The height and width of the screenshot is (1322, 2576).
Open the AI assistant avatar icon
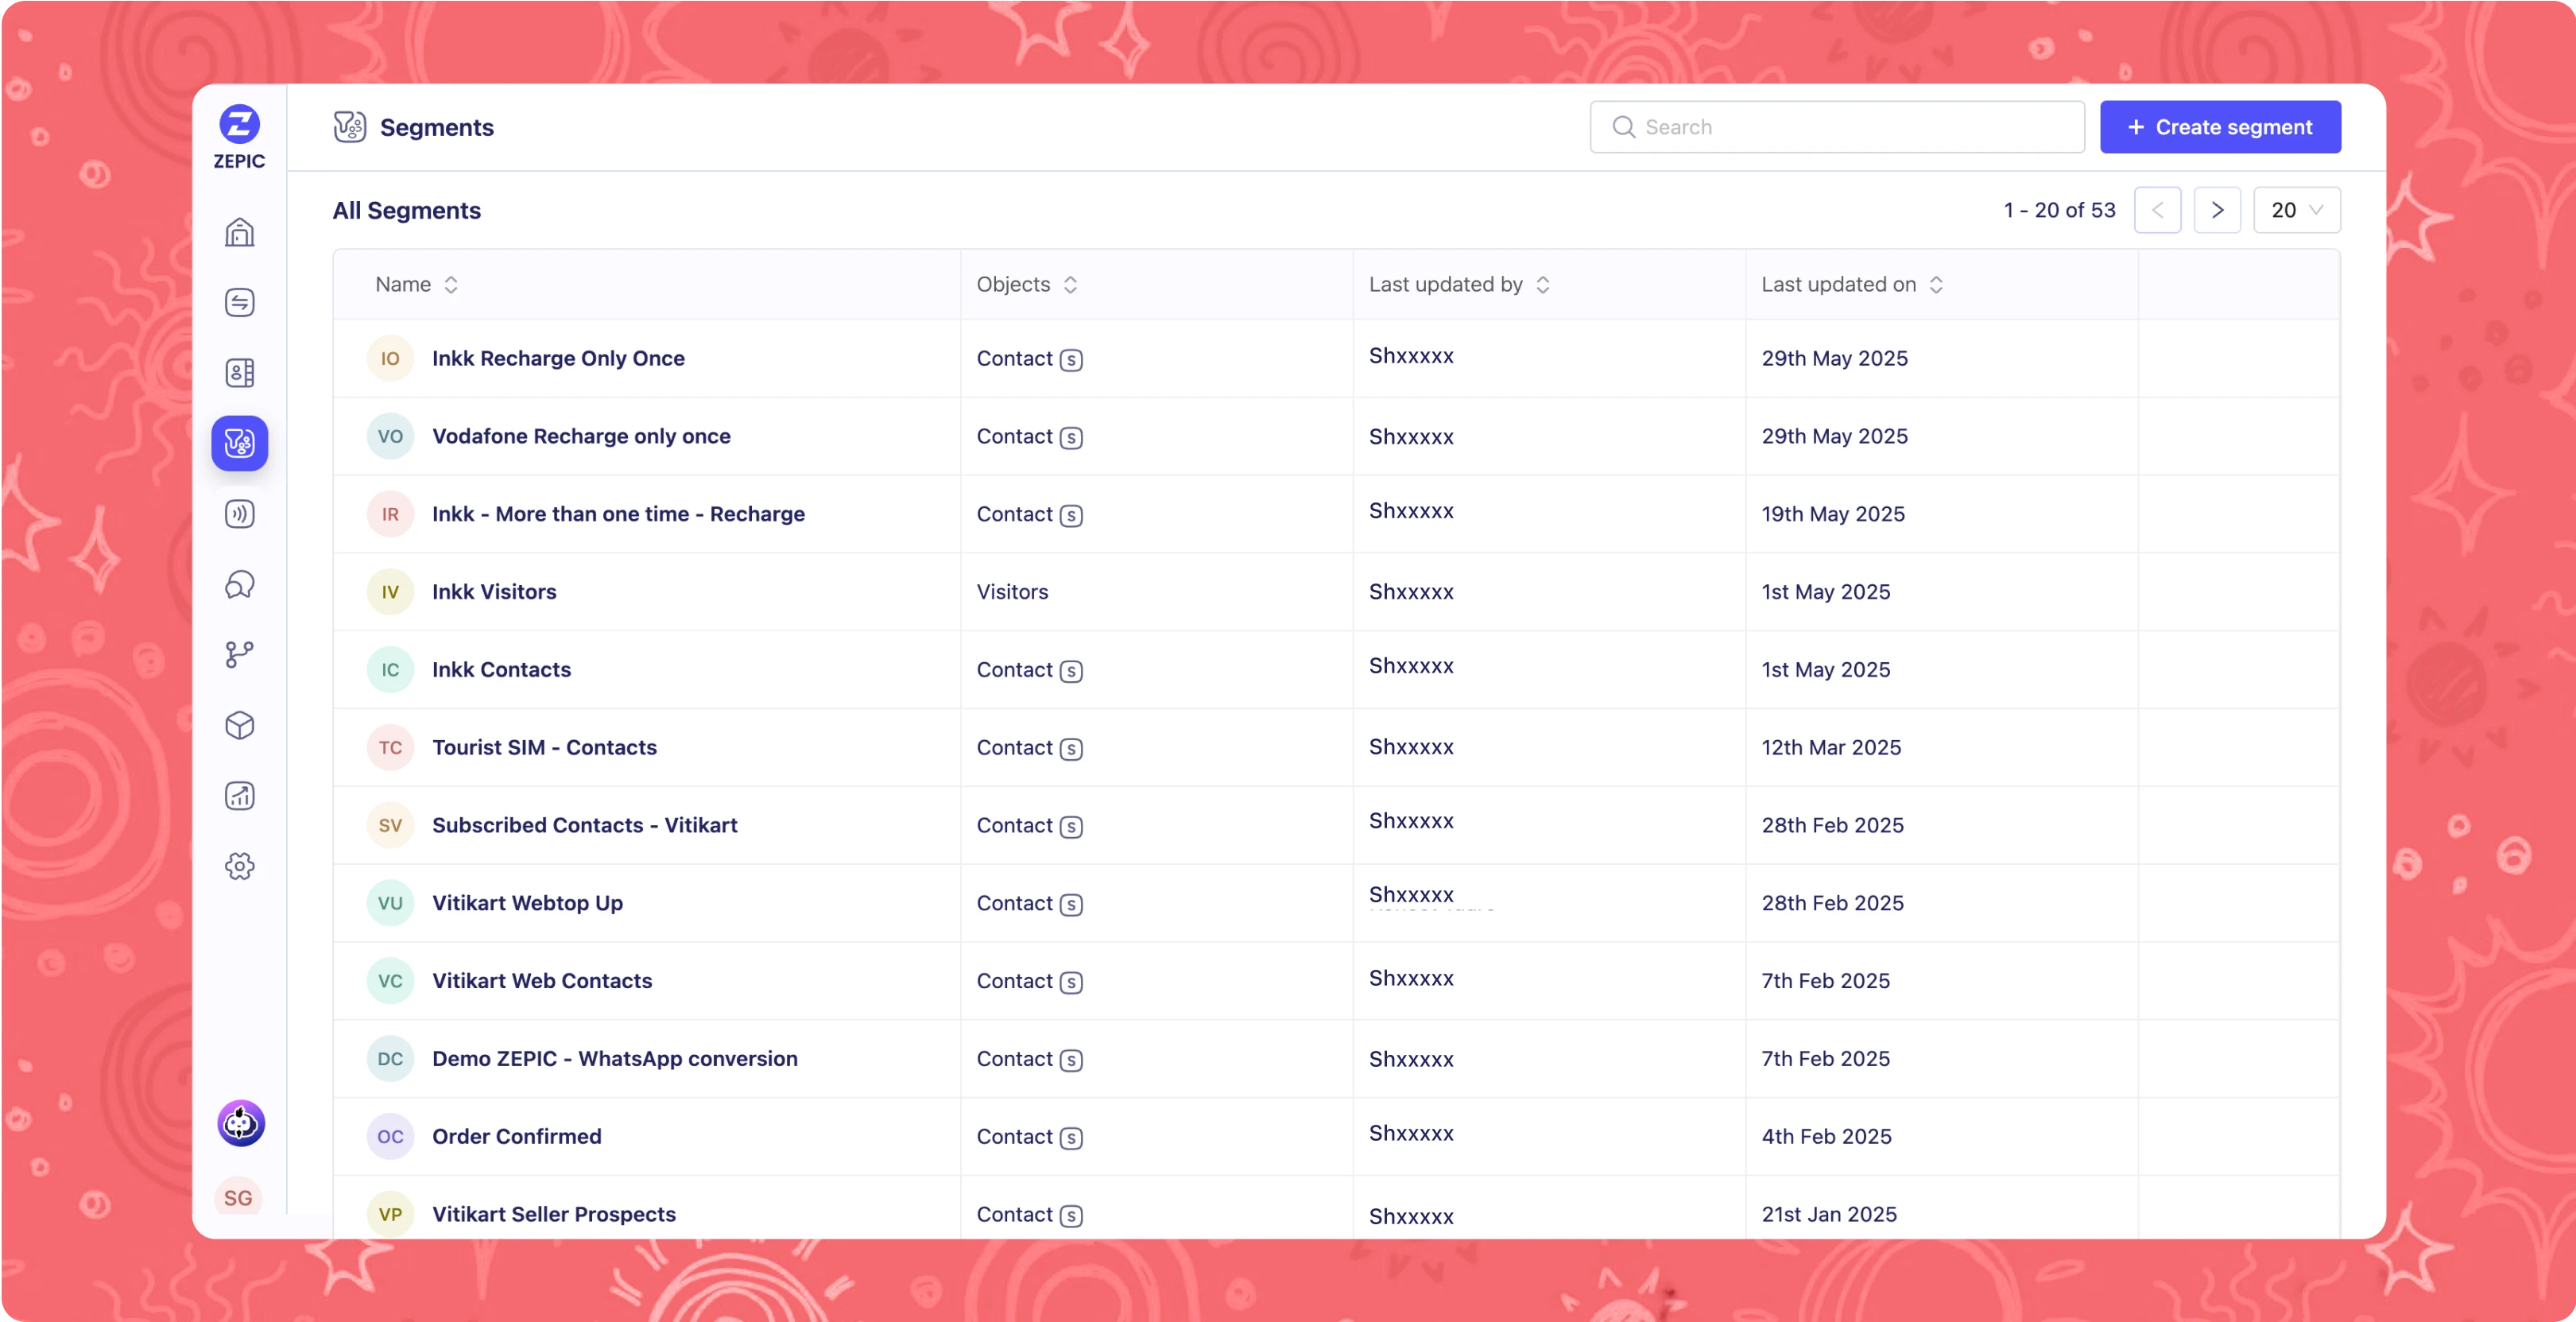click(x=241, y=1123)
